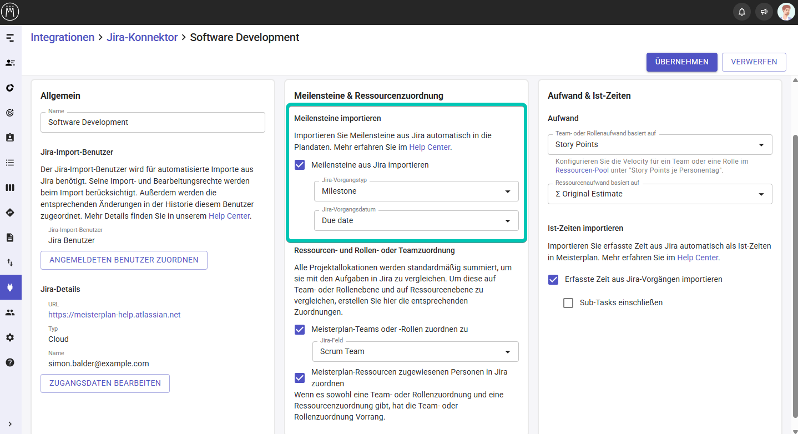The width and height of the screenshot is (798, 434).
Task: Go to Integrationen breadcrumb
Action: pyautogui.click(x=63, y=37)
